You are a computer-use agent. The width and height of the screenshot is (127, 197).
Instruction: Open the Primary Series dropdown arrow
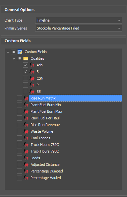(x=119, y=28)
